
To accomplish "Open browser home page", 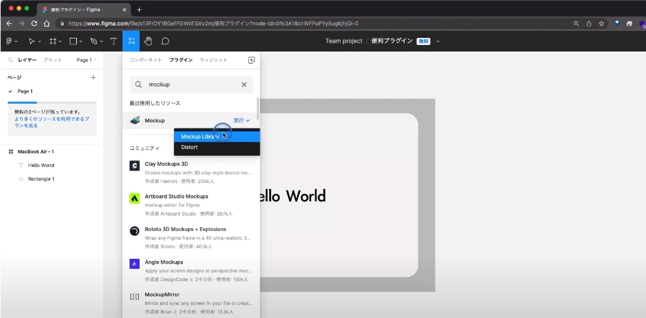I will tap(47, 24).
